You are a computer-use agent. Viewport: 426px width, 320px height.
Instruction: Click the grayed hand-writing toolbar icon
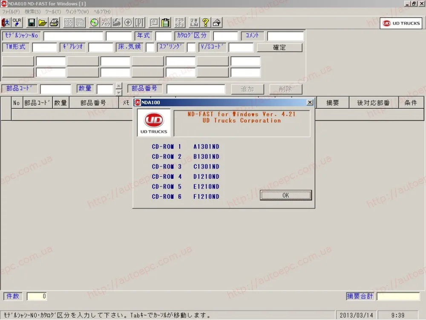tap(117, 23)
